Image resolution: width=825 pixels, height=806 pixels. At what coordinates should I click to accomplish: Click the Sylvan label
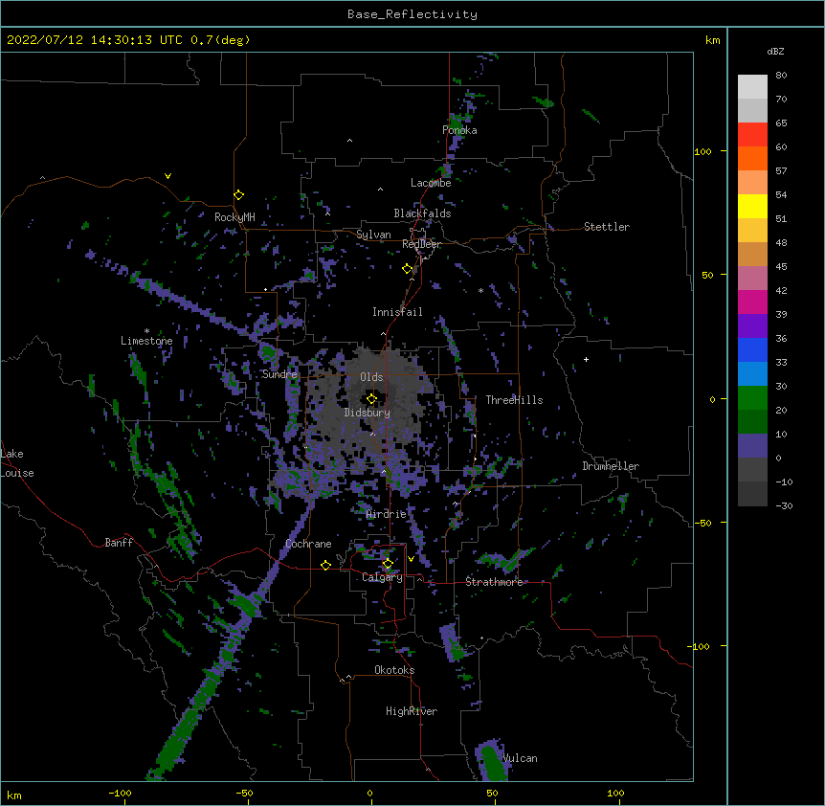373,235
